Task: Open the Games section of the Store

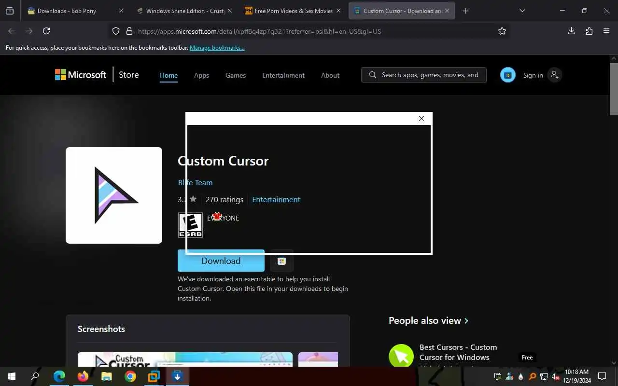Action: tap(236, 75)
